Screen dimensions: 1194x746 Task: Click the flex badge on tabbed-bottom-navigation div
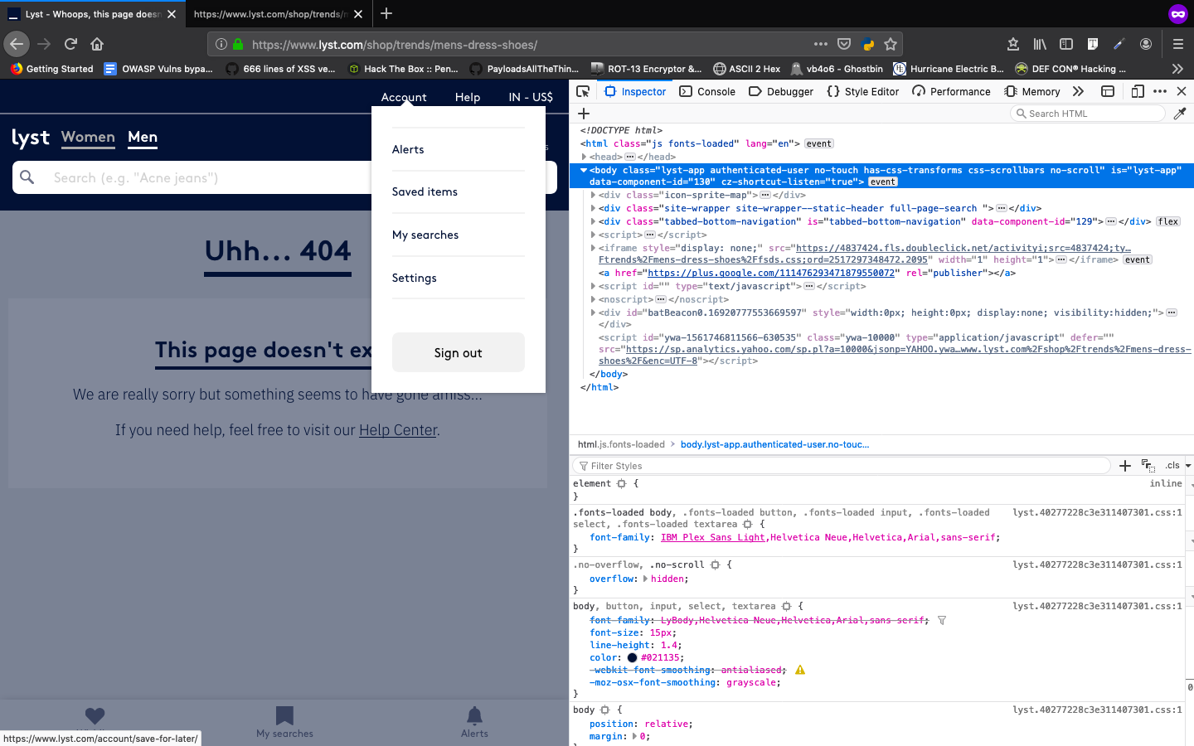tap(1168, 221)
